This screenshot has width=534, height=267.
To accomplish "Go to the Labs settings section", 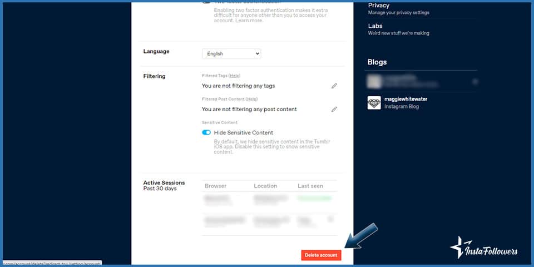I will pyautogui.click(x=375, y=26).
